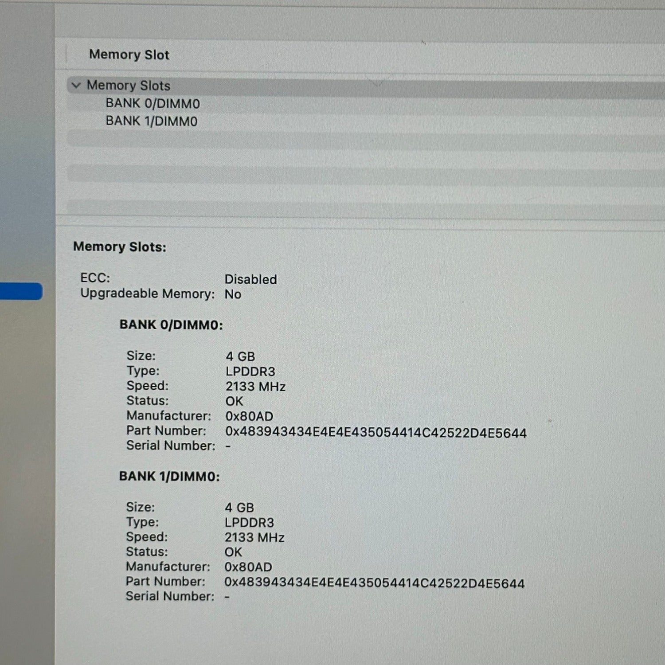The height and width of the screenshot is (665, 665).
Task: Click the bold Memory Slots: details heading
Action: pyautogui.click(x=120, y=247)
